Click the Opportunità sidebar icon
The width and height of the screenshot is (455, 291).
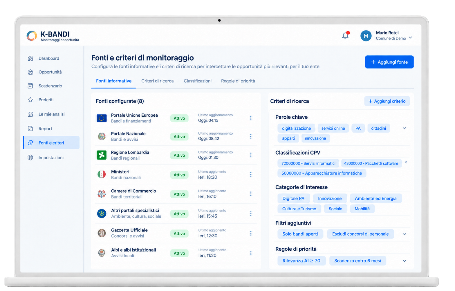click(x=30, y=72)
